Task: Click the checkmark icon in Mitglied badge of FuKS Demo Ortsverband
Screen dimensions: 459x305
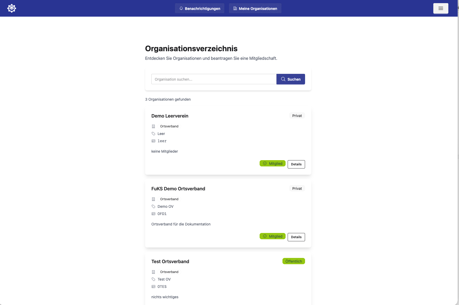Action: [265, 236]
